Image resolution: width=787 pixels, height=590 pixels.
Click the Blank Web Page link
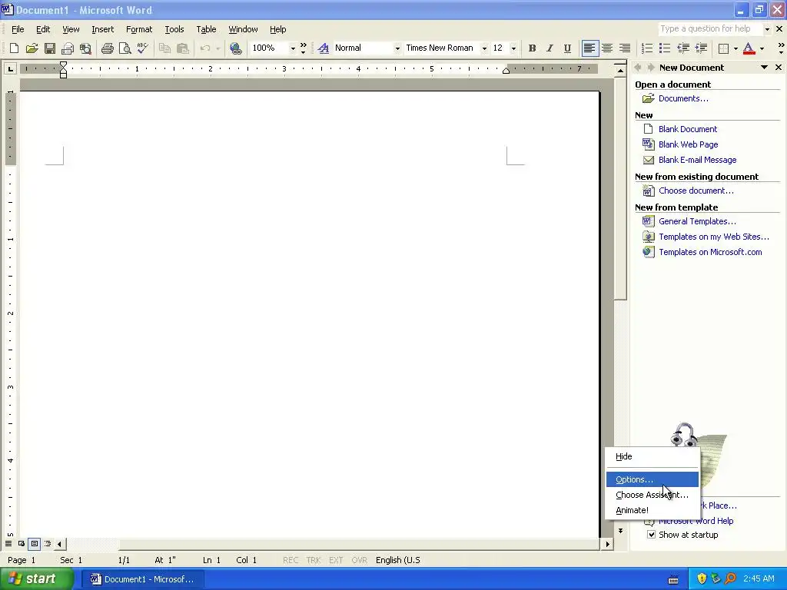(688, 144)
